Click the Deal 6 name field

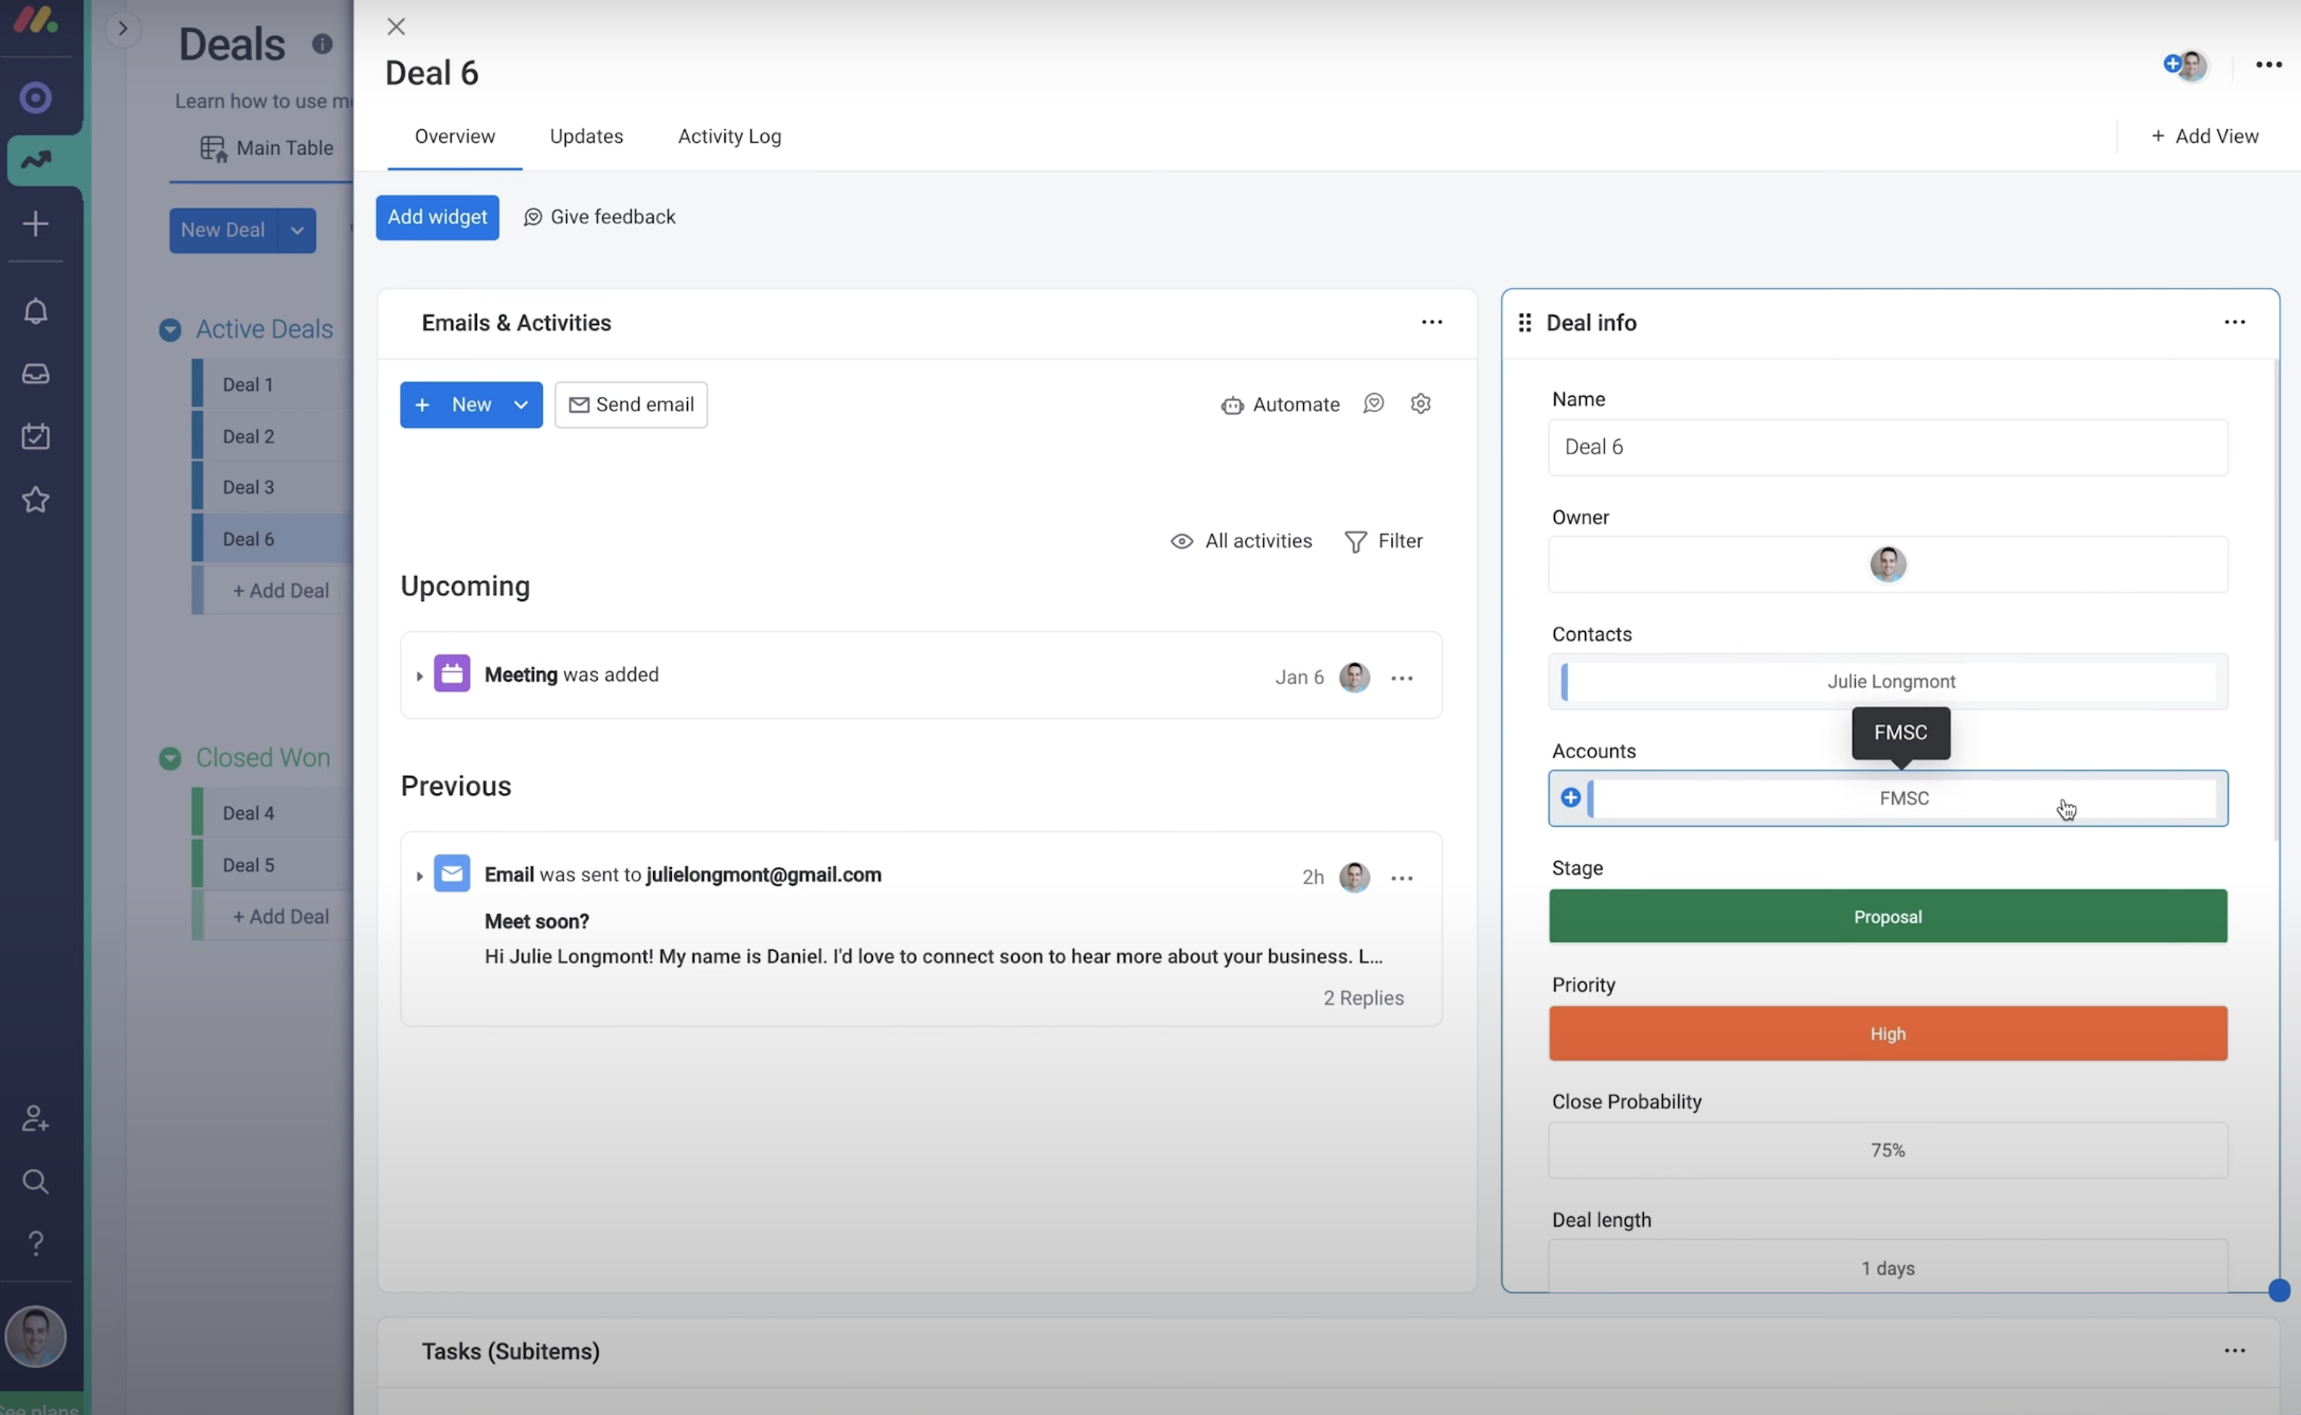pyautogui.click(x=1887, y=447)
